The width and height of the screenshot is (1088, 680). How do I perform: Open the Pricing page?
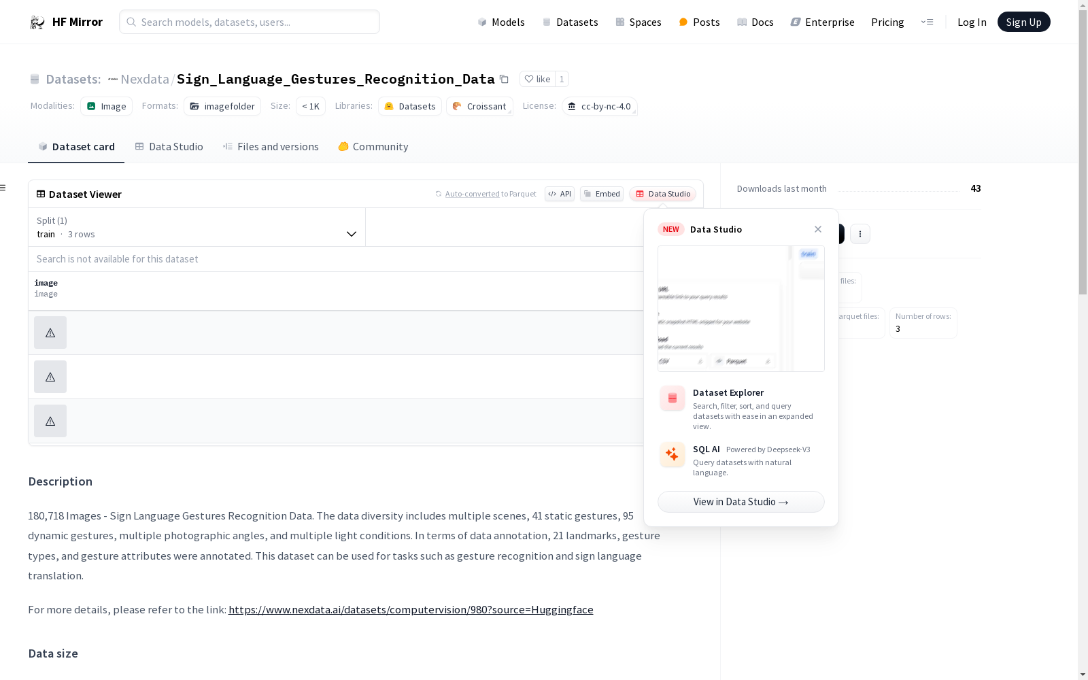tap(887, 22)
